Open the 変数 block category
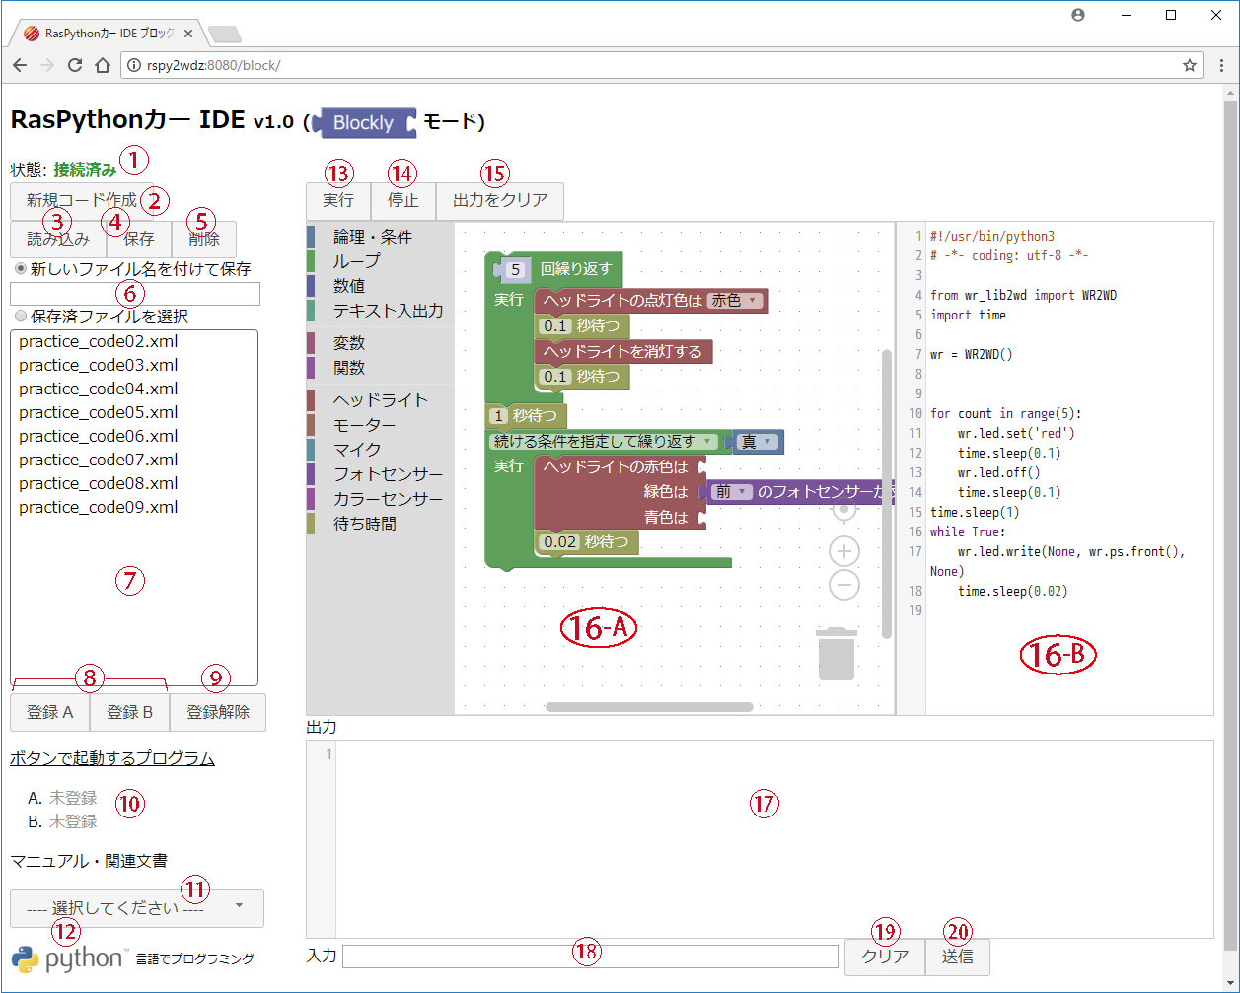The height and width of the screenshot is (993, 1240). [380, 343]
